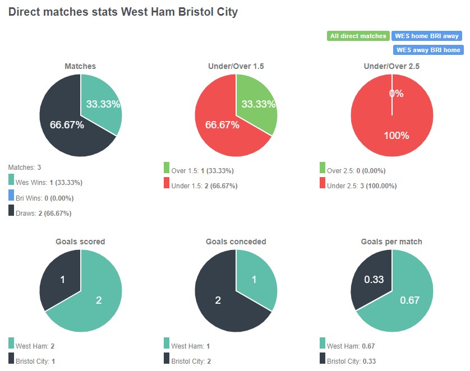Click the 0.33 slice in Goals per match
Screen dimensions: 470x371
pos(375,279)
